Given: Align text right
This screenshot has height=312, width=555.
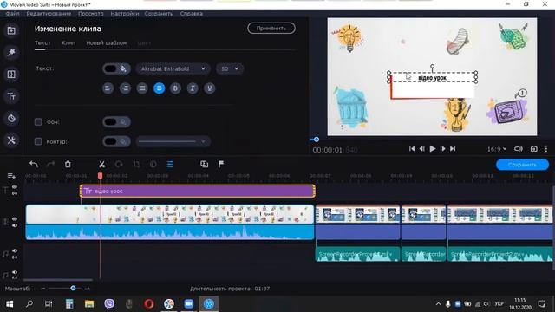Looking at the screenshot, I should (125, 88).
